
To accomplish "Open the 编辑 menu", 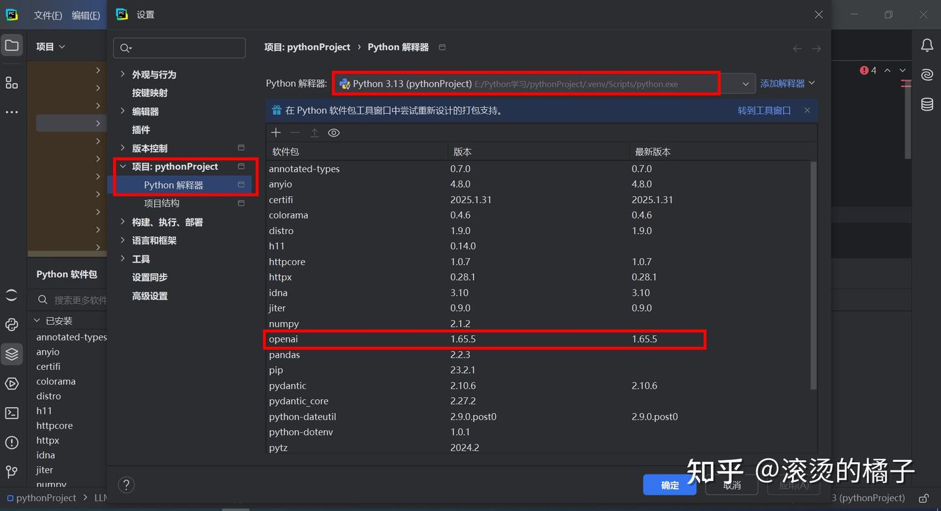I will point(86,15).
